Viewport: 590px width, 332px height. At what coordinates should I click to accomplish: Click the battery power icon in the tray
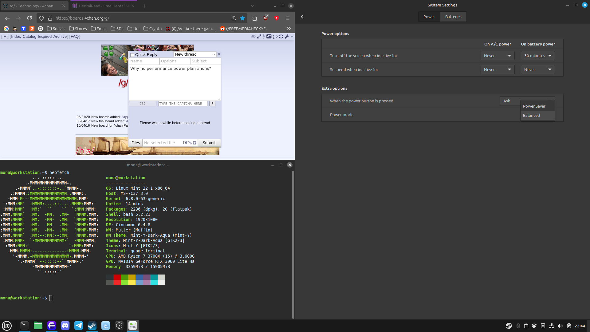[x=569, y=326]
